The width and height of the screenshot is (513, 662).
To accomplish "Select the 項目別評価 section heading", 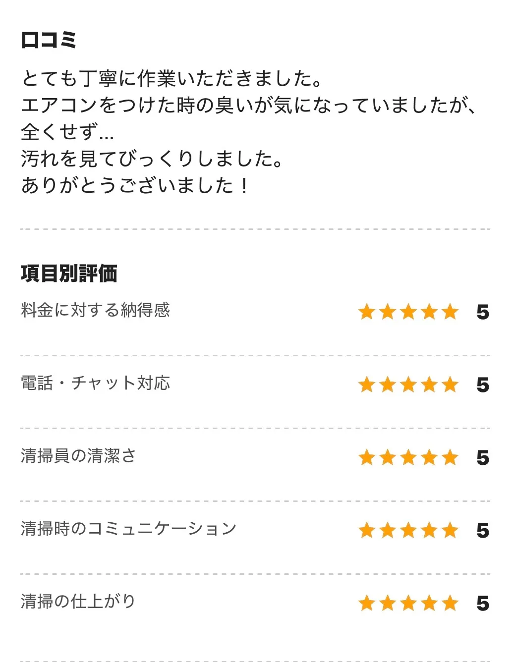I will pyautogui.click(x=69, y=274).
